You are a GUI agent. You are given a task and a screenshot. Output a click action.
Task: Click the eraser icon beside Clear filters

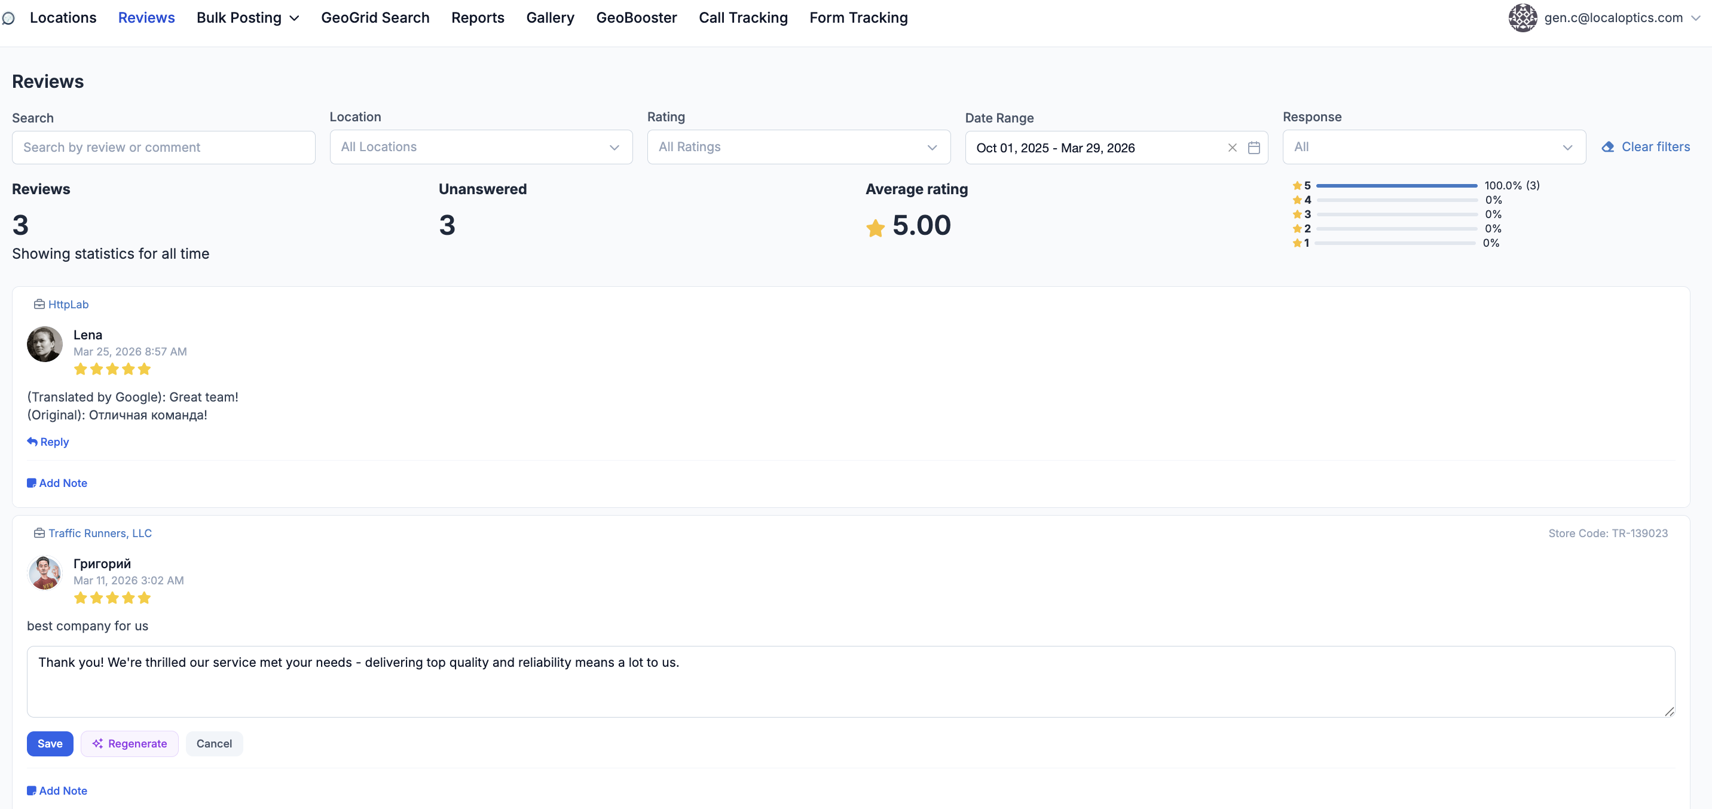tap(1607, 147)
